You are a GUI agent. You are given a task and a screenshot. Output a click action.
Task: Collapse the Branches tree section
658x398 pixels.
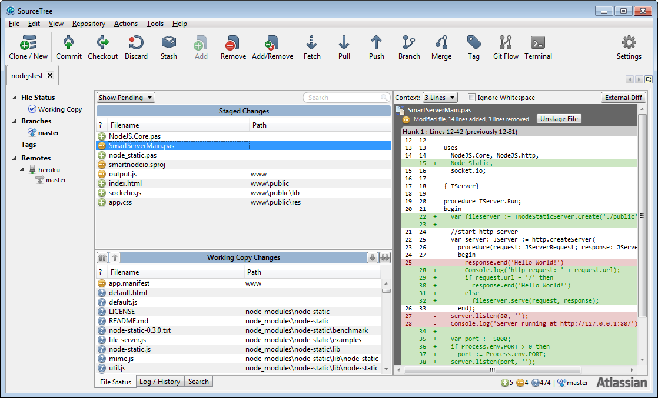(x=15, y=121)
